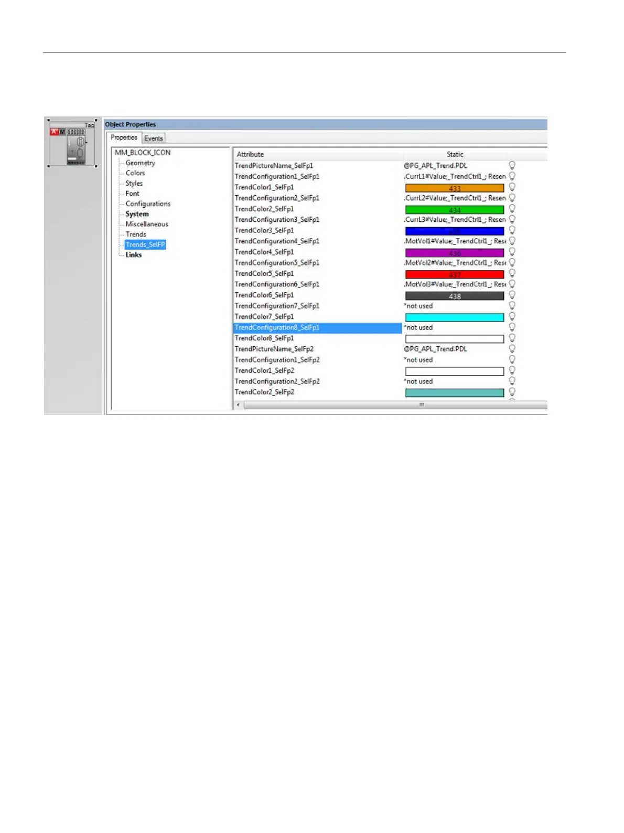Click the dynamics bulb for TrendColor1_SelFp2

pos(512,370)
